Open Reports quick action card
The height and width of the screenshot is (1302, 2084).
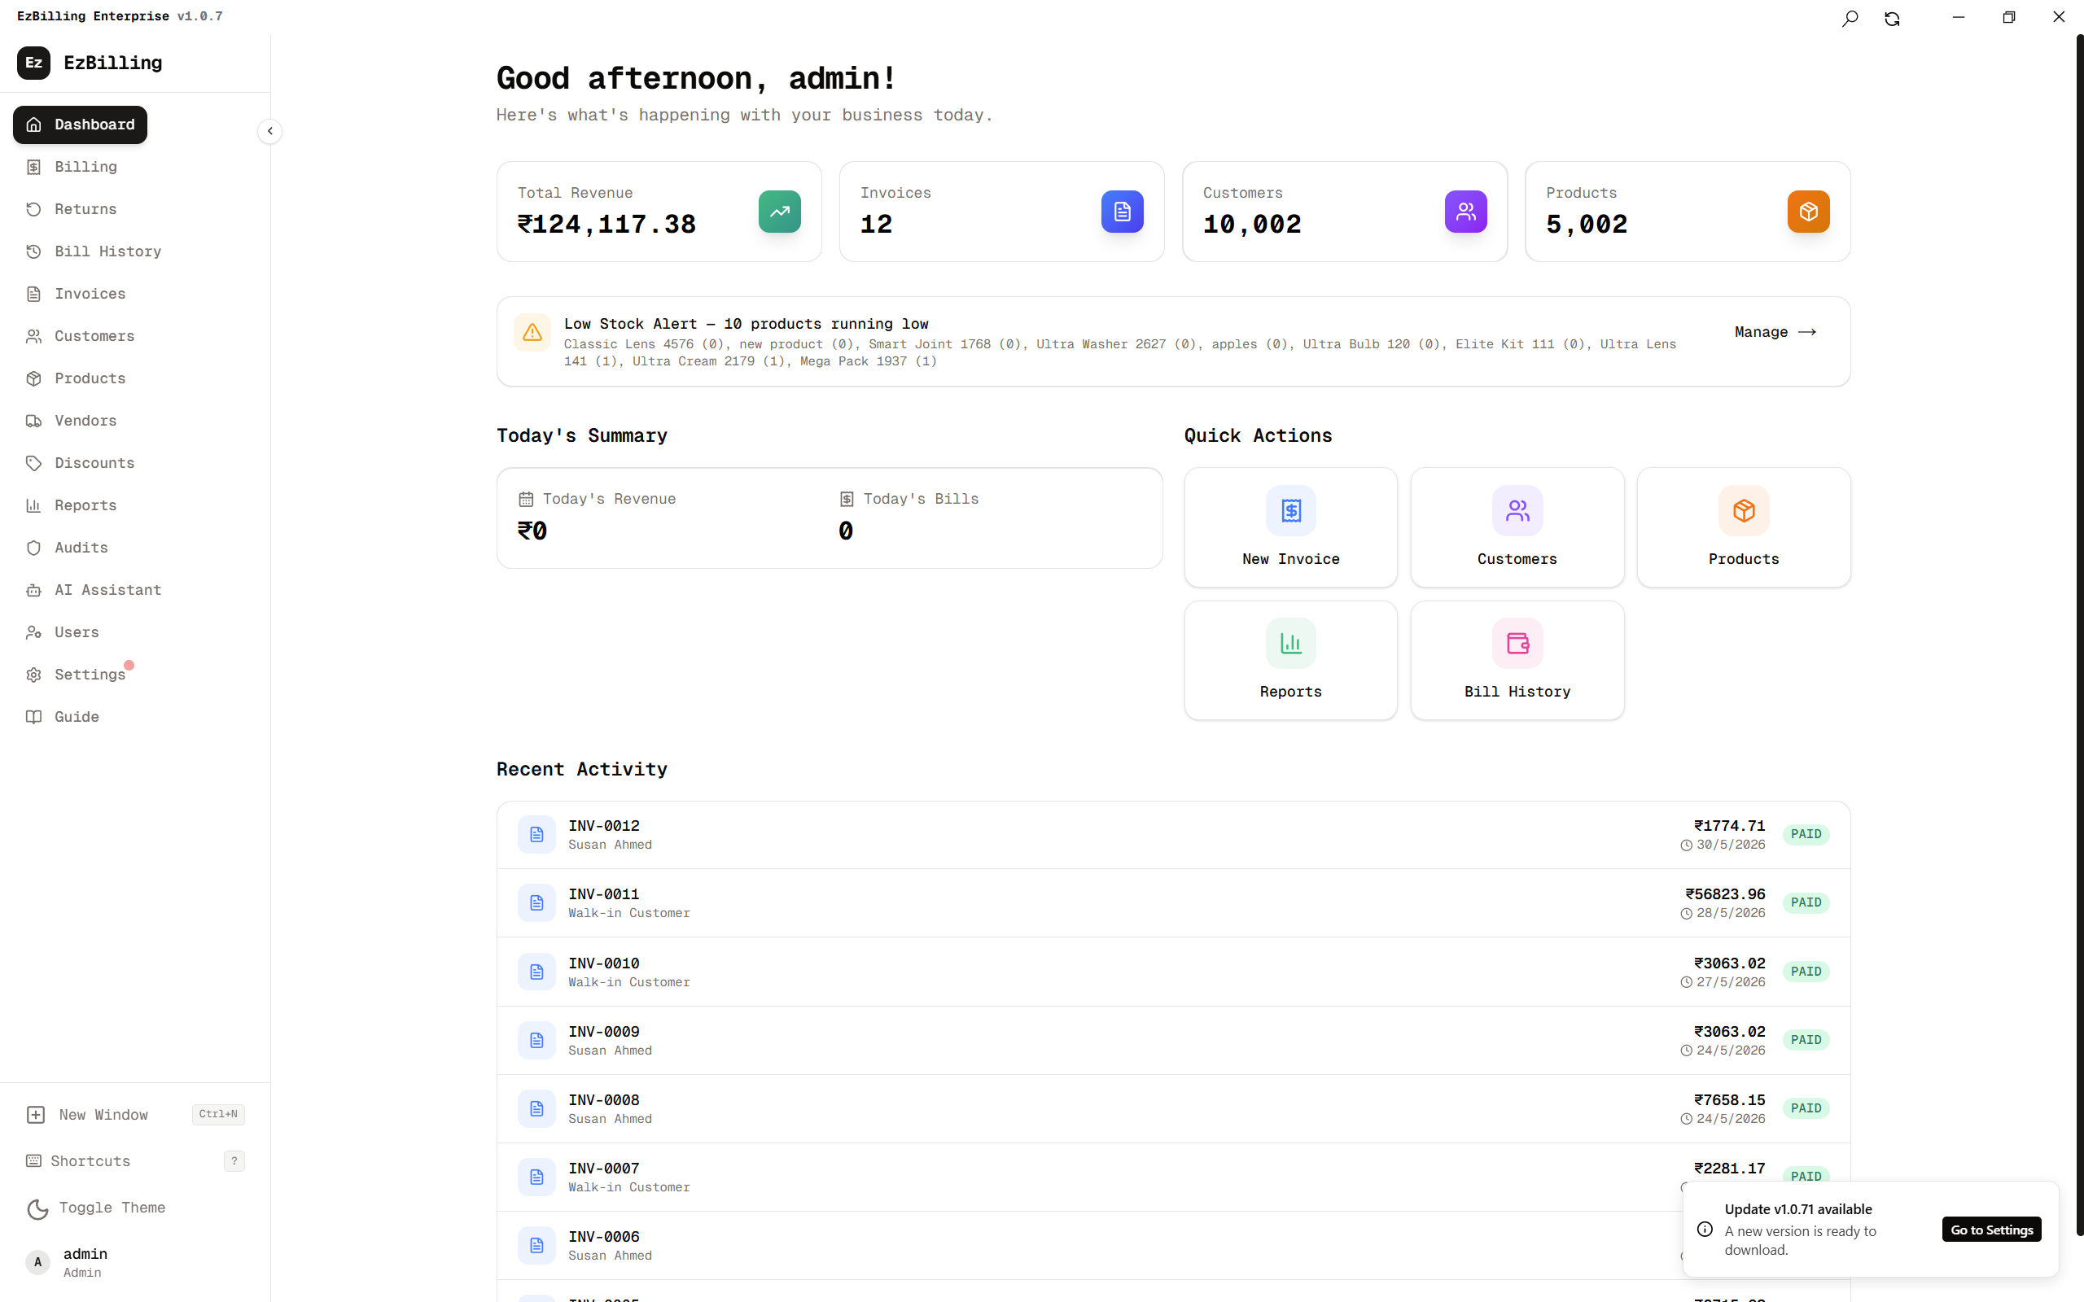coord(1290,660)
